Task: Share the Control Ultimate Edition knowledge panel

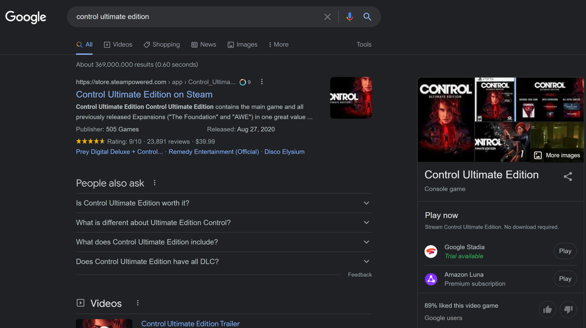Action: point(568,176)
